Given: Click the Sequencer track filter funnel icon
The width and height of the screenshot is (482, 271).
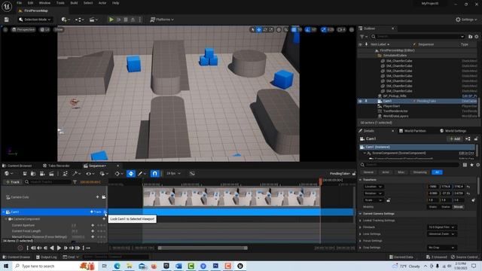Looking at the screenshot, I should click(75, 182).
